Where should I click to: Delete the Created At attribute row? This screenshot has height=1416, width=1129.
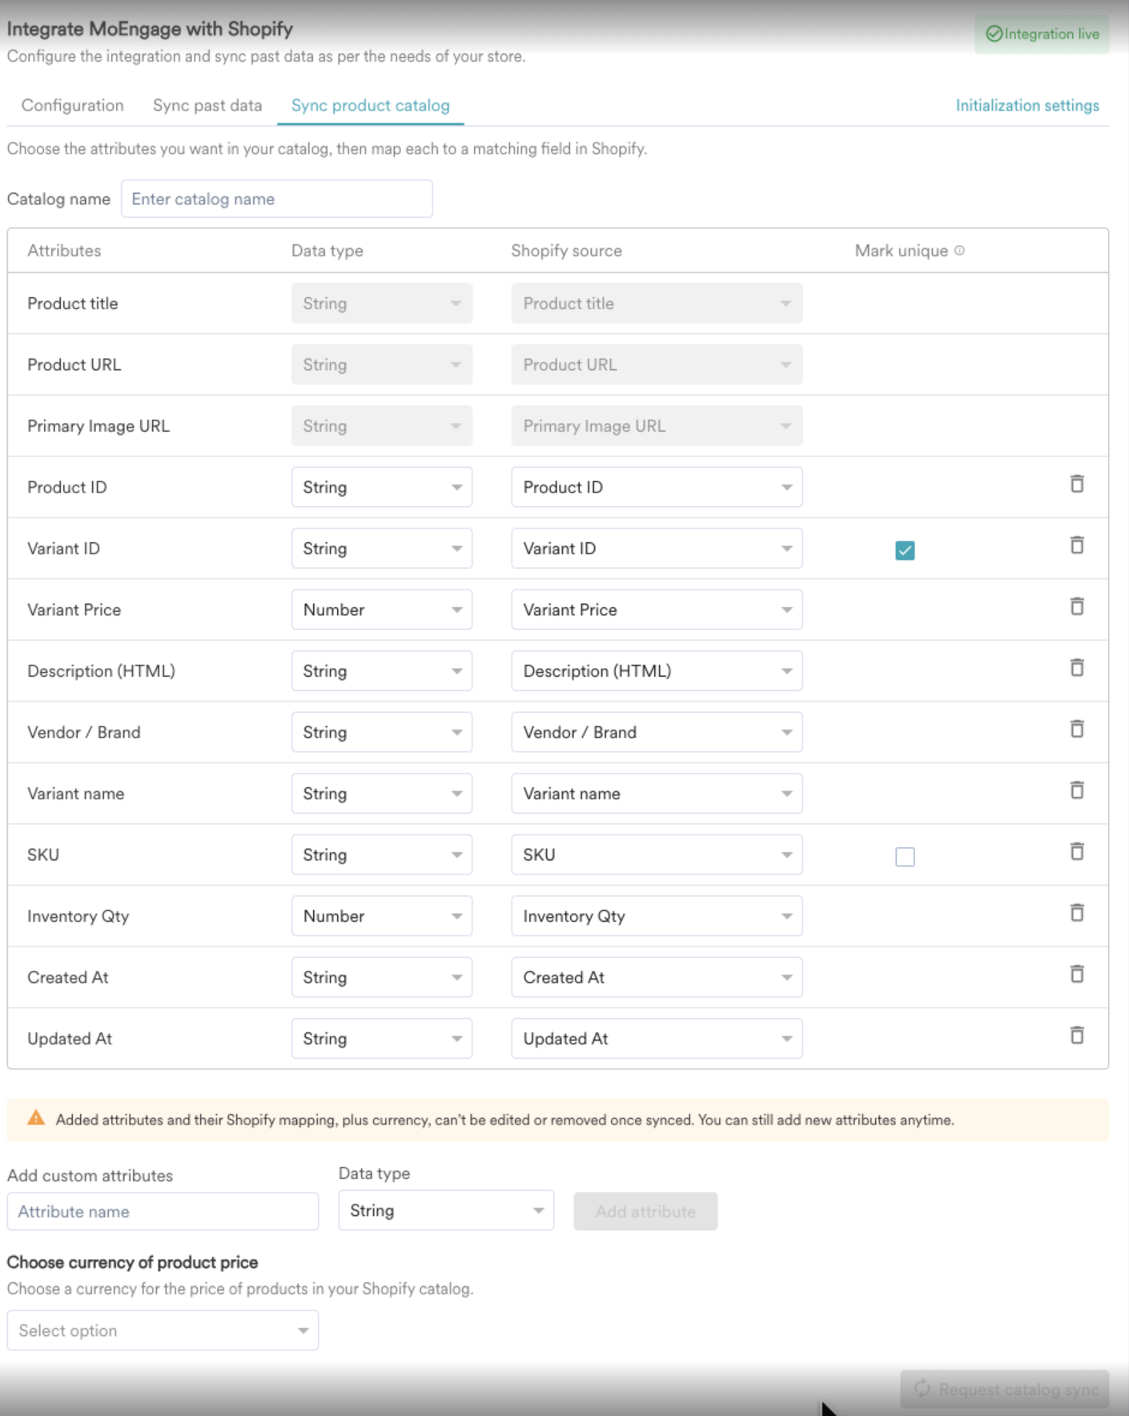point(1077,974)
